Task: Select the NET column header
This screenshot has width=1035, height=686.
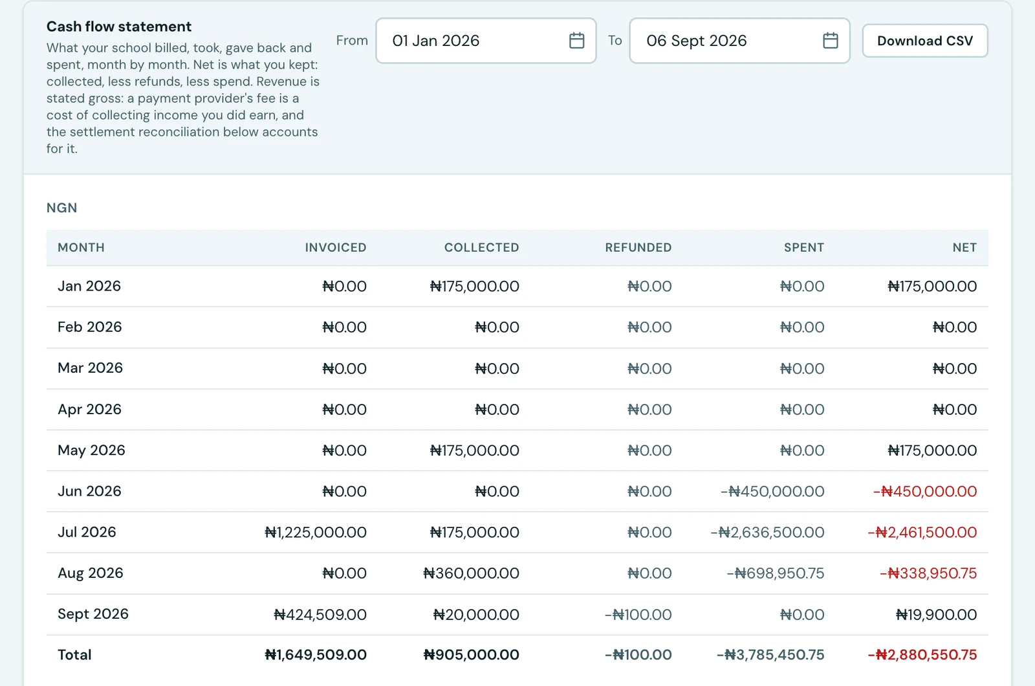Action: (x=964, y=247)
